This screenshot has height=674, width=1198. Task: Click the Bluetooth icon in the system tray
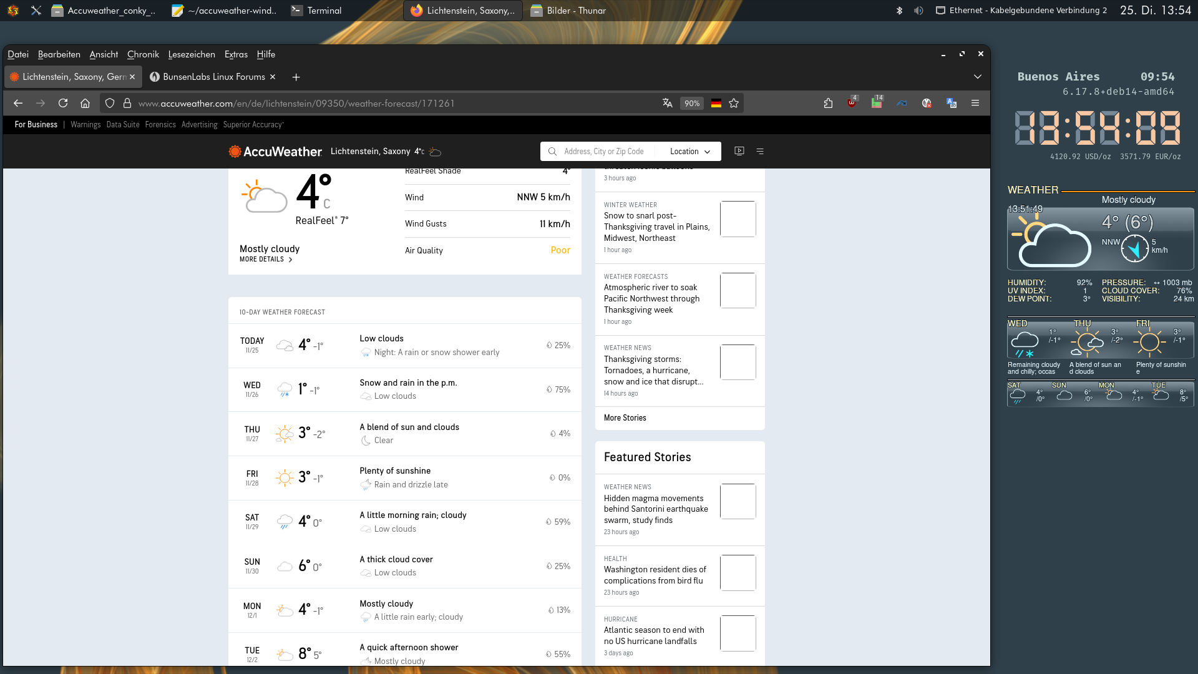point(899,11)
